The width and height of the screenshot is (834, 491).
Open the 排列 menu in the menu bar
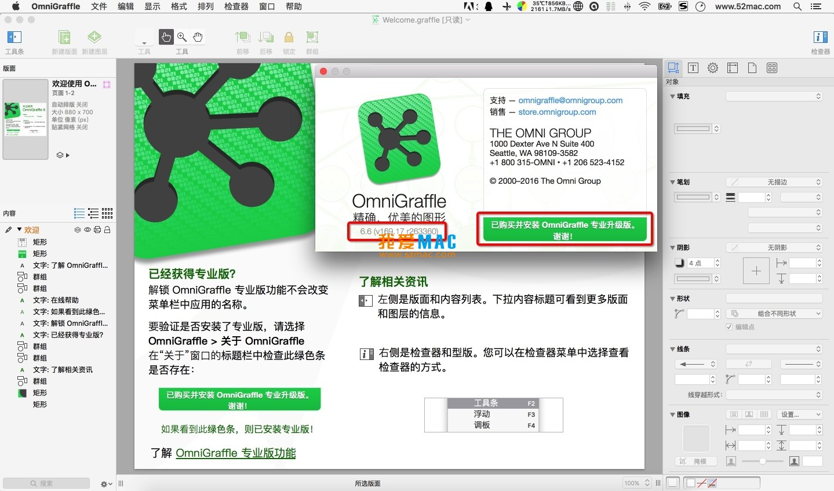(206, 6)
